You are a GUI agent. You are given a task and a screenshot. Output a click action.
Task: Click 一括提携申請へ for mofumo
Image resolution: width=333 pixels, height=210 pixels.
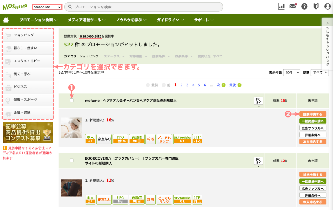(313, 121)
